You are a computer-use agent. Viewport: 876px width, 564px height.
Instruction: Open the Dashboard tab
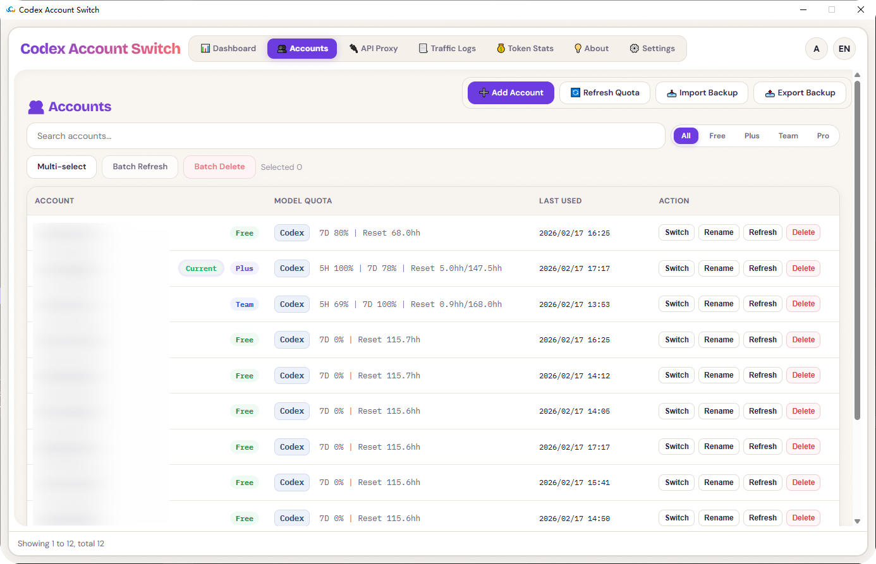(228, 49)
